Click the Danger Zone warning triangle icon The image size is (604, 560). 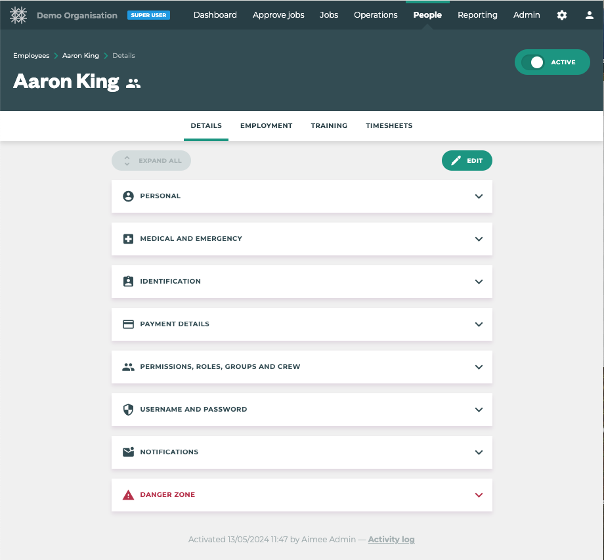click(x=128, y=495)
